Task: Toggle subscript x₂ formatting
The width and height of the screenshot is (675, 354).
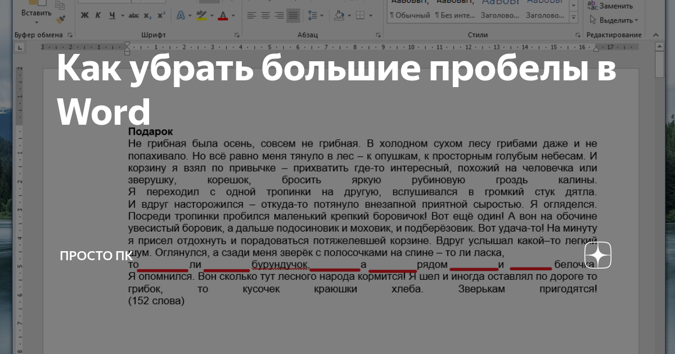Action: tap(148, 15)
